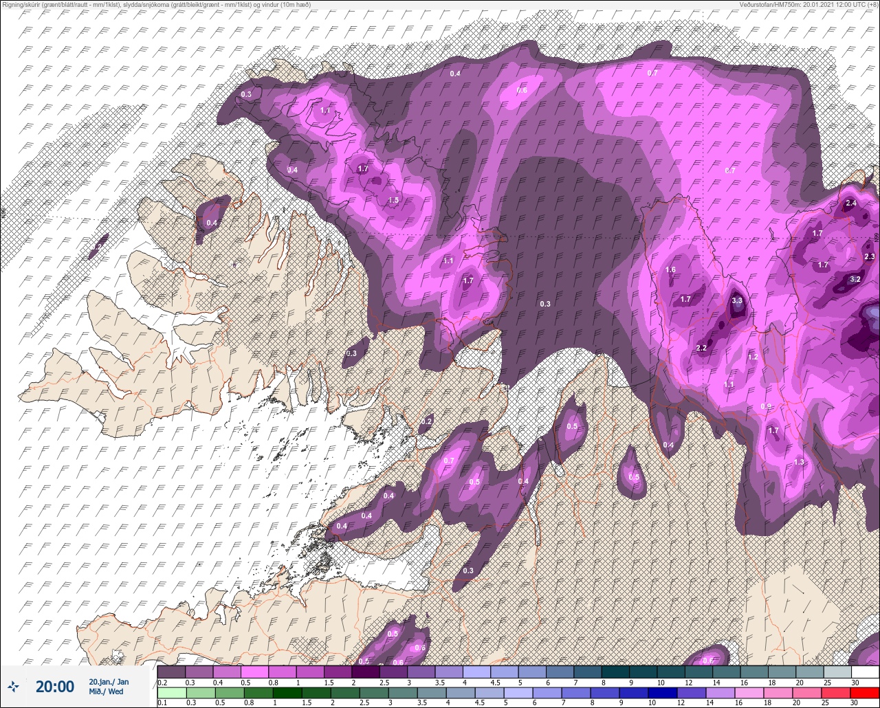
Task: Click the Veðurstofan star logo icon
Action: [12, 687]
